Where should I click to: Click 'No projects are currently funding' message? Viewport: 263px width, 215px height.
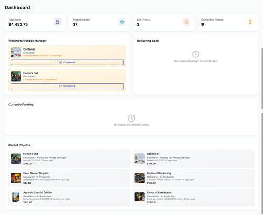tap(131, 125)
